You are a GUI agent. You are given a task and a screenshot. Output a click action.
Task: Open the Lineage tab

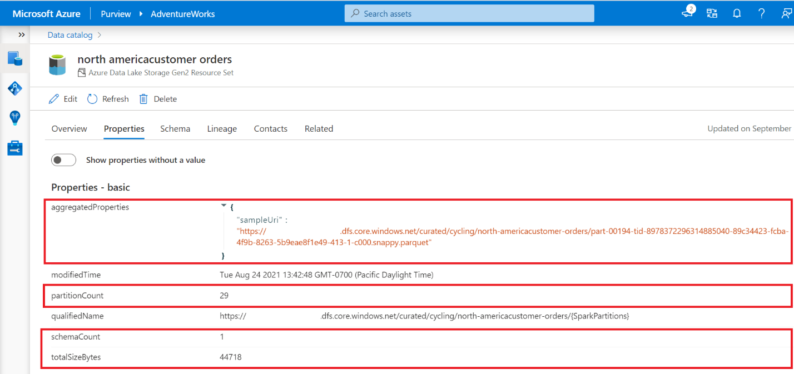click(x=222, y=128)
